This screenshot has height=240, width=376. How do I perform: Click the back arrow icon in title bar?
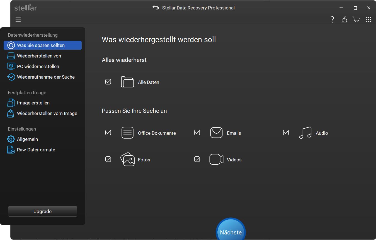pos(156,7)
